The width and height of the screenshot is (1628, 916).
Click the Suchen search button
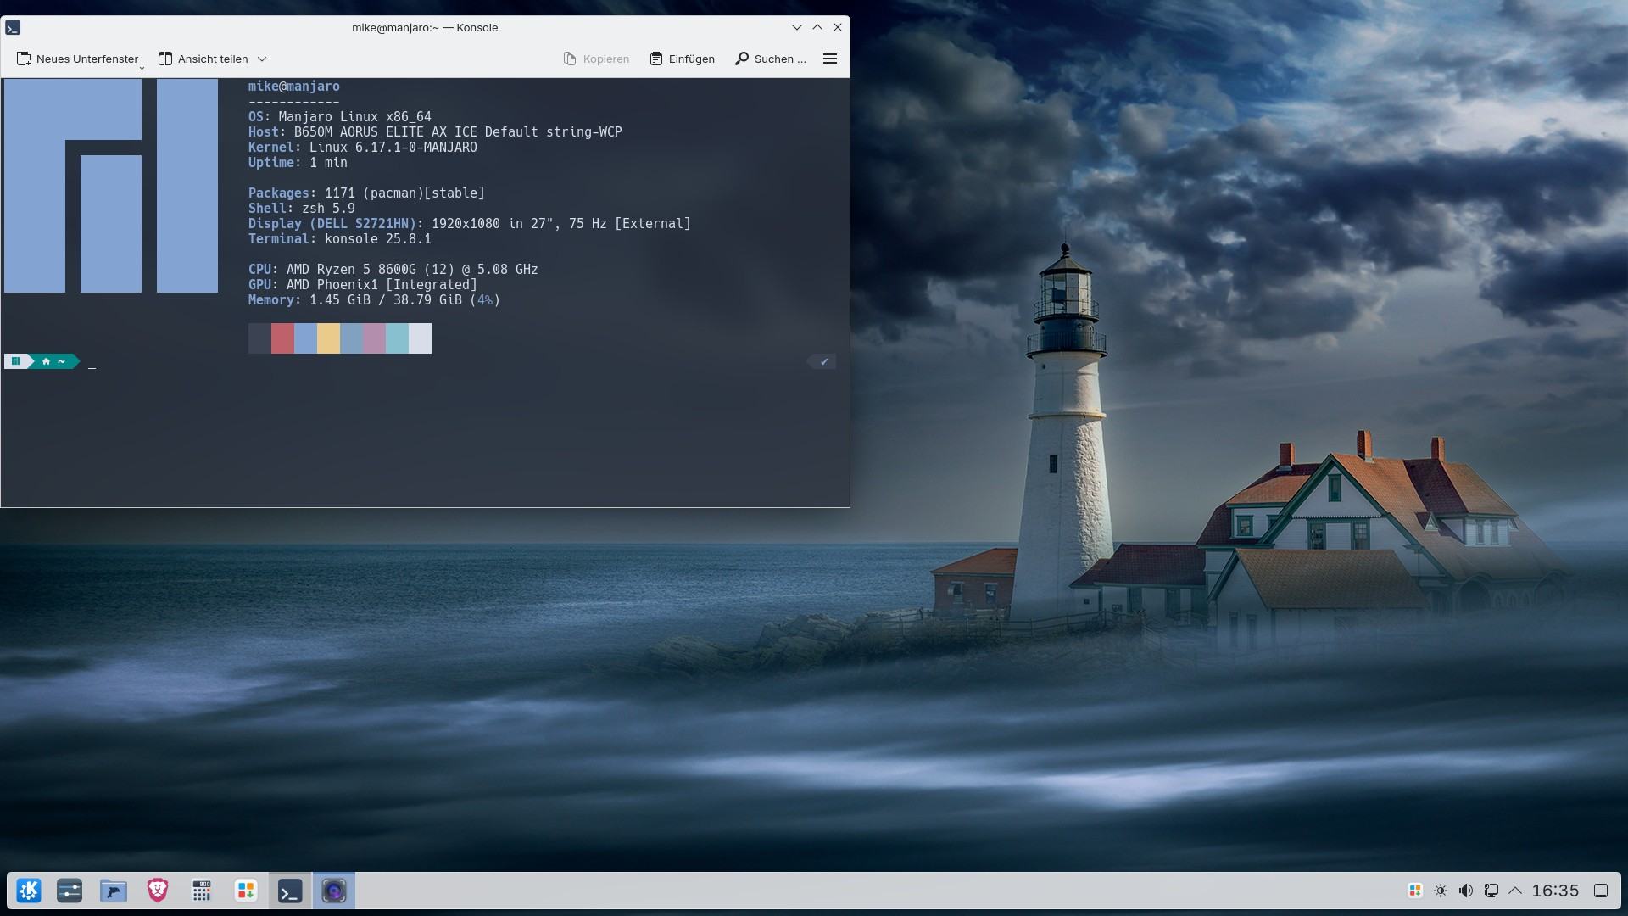771,59
